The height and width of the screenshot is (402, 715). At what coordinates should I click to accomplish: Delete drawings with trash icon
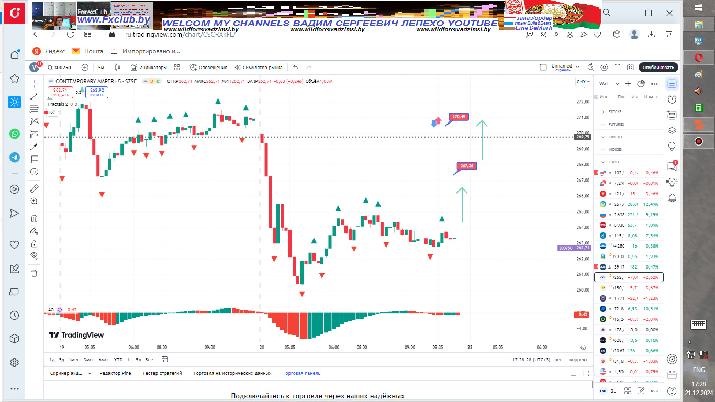[x=34, y=273]
